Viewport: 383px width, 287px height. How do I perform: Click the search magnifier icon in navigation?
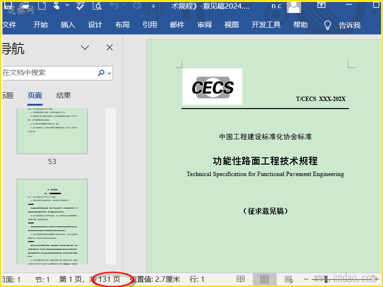[x=101, y=73]
